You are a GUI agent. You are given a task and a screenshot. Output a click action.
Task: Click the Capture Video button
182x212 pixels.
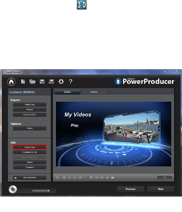[x=30, y=128]
